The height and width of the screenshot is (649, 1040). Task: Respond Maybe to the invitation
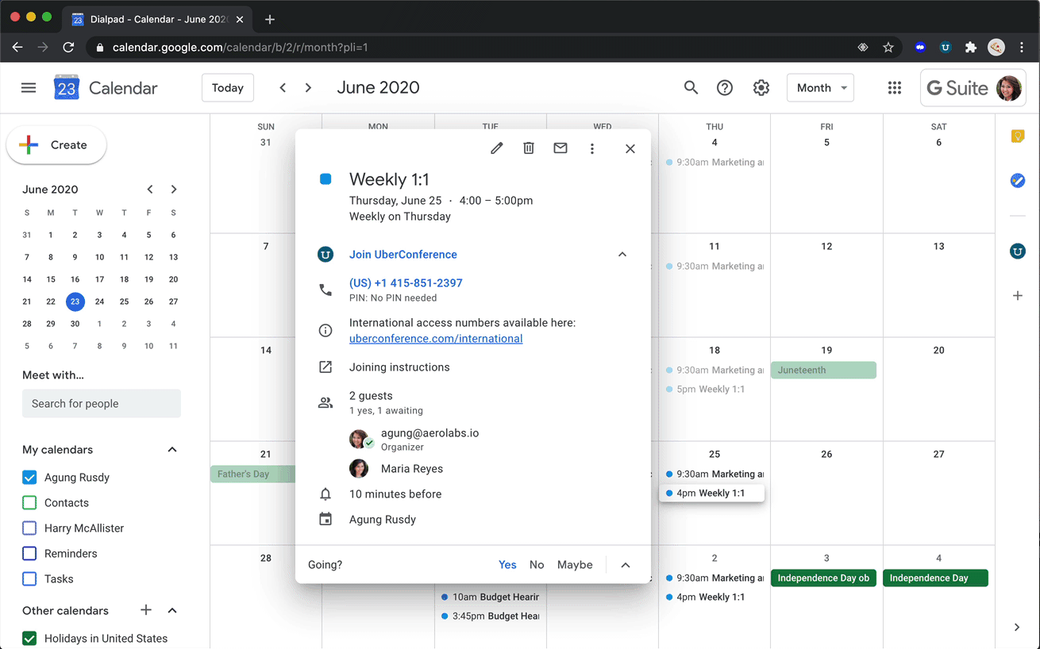point(575,565)
